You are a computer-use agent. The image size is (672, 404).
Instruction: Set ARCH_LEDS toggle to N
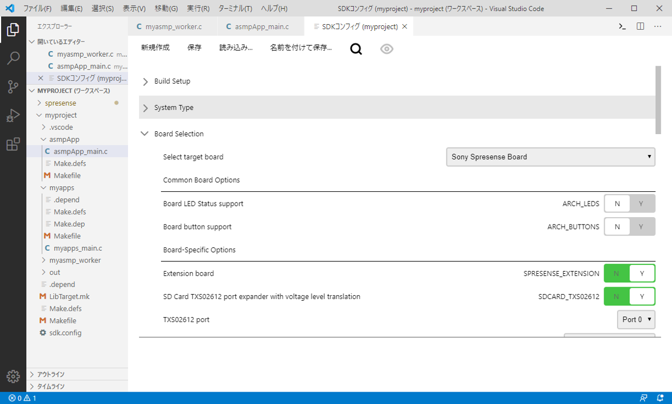coord(616,204)
